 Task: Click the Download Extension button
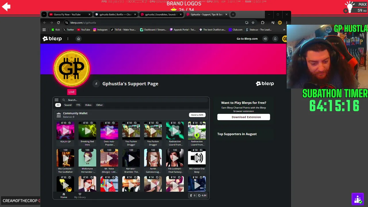click(x=244, y=117)
